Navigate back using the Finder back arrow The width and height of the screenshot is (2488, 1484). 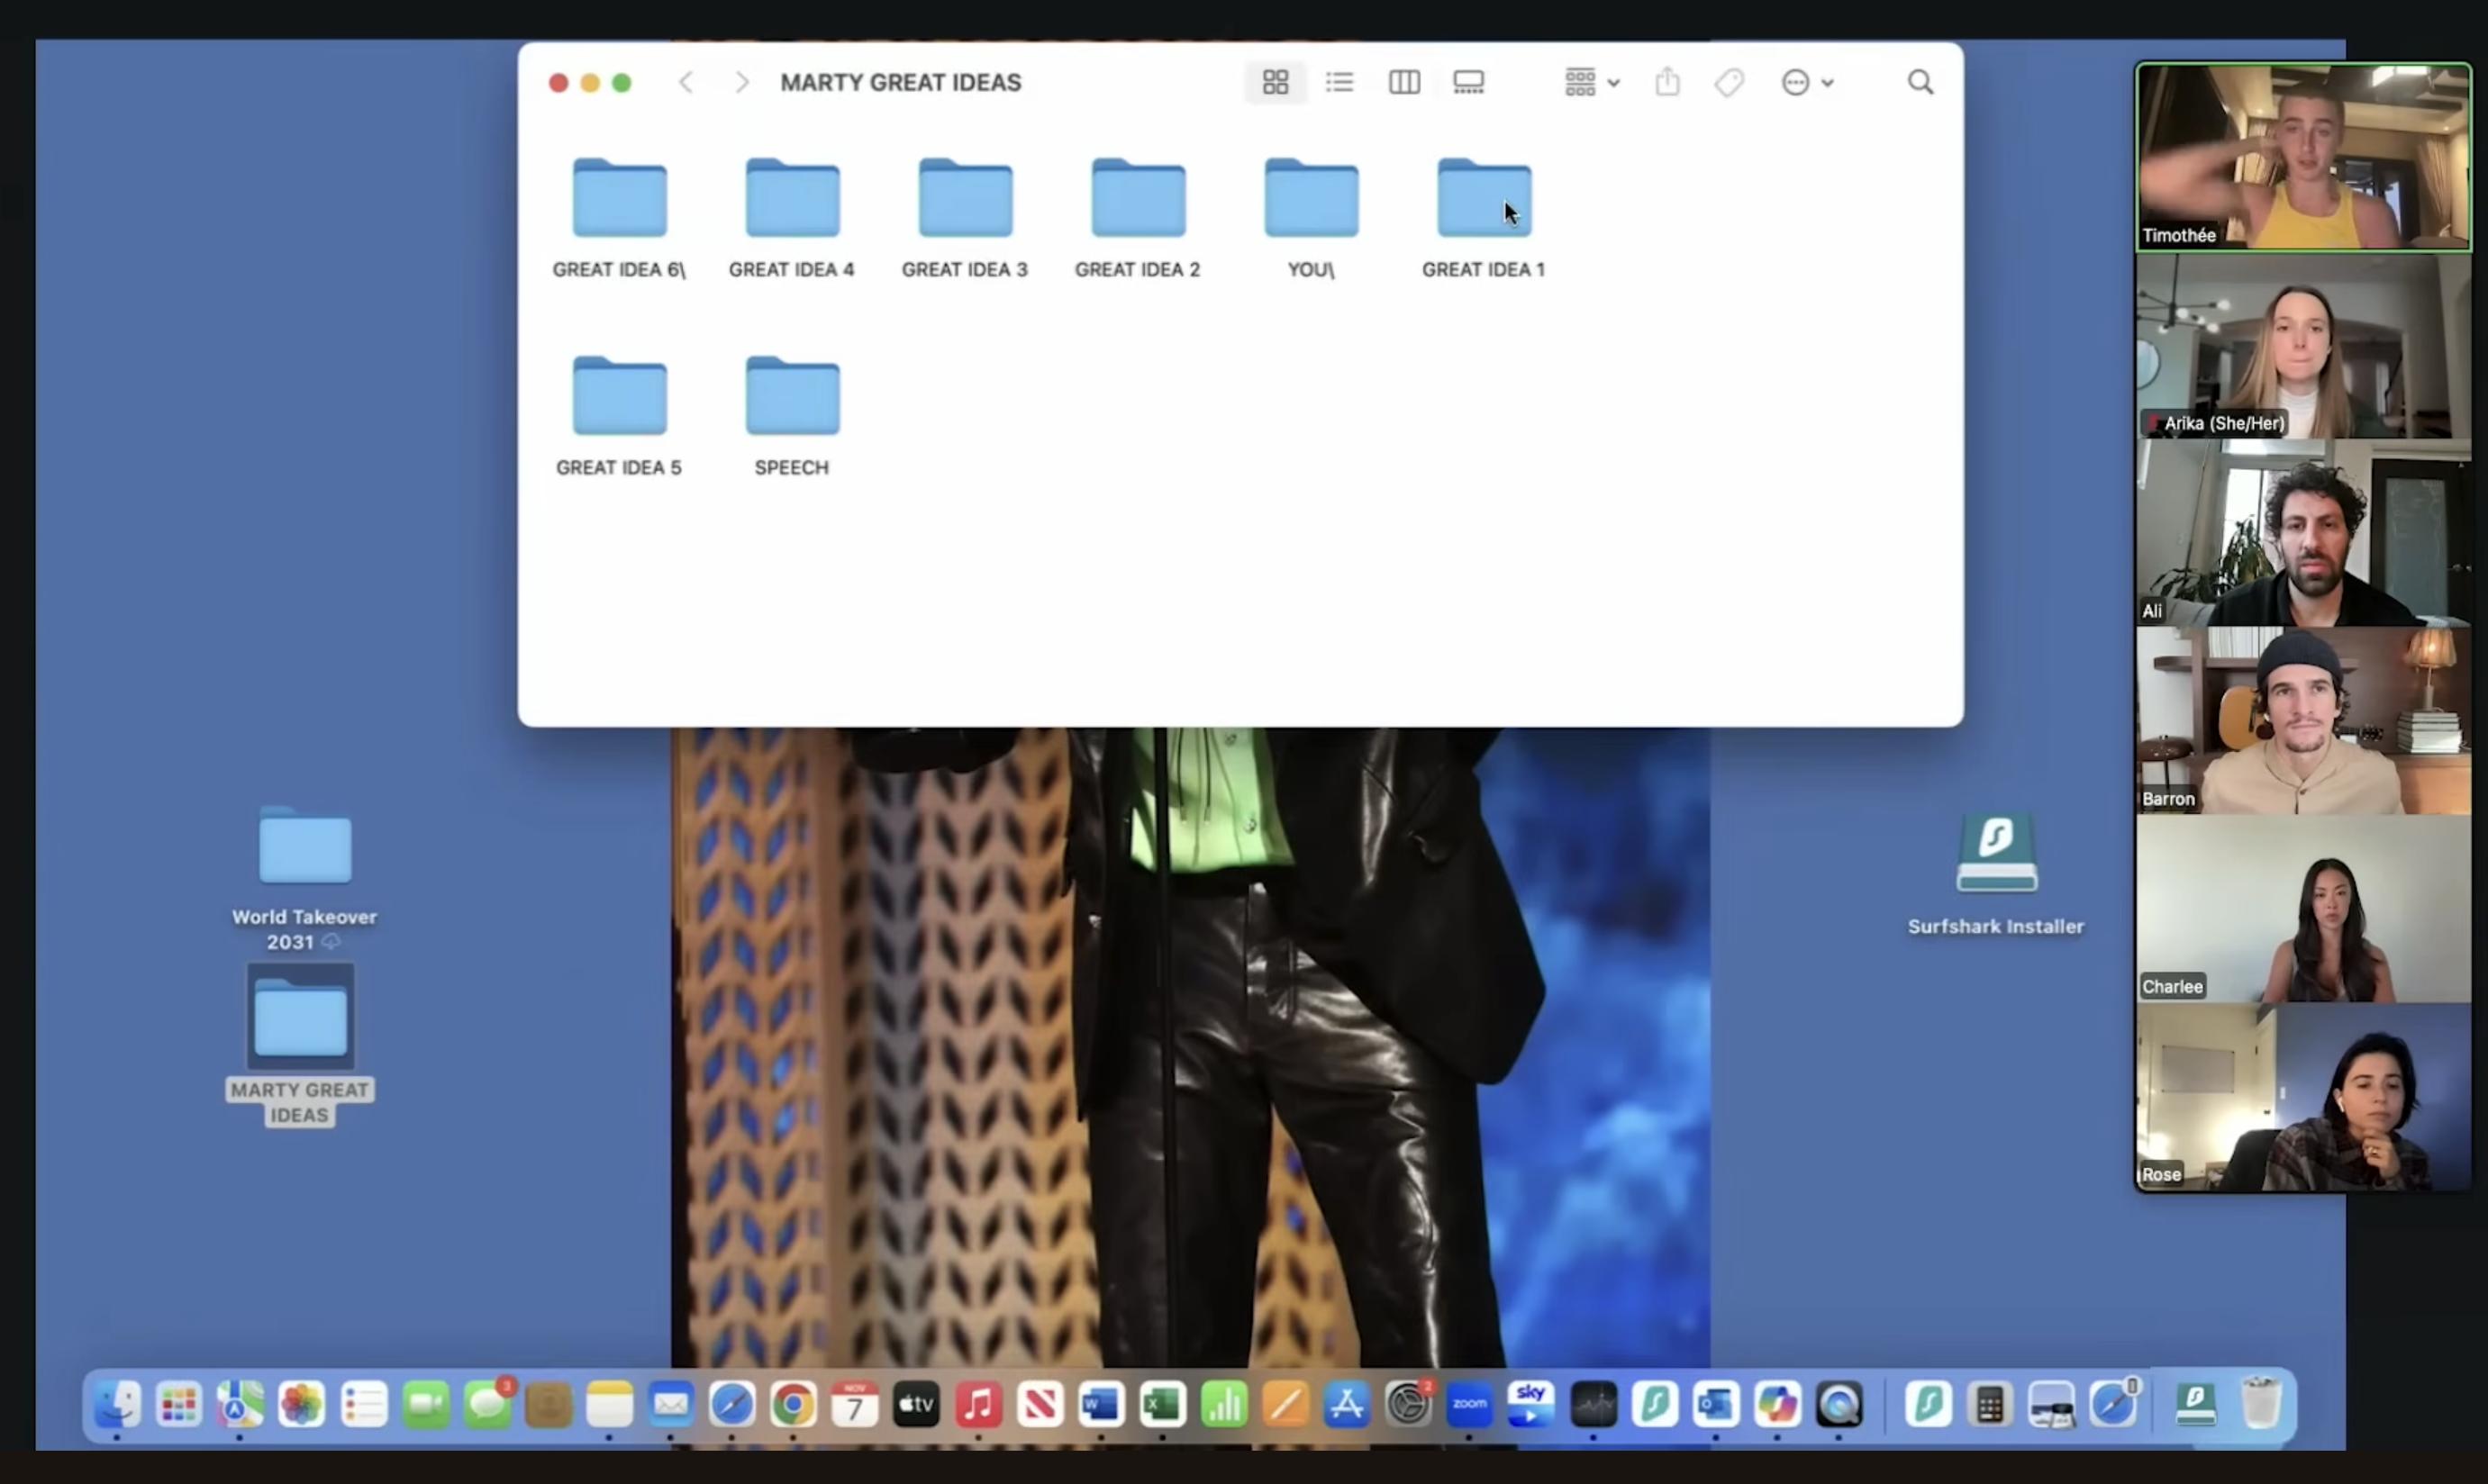tap(686, 81)
